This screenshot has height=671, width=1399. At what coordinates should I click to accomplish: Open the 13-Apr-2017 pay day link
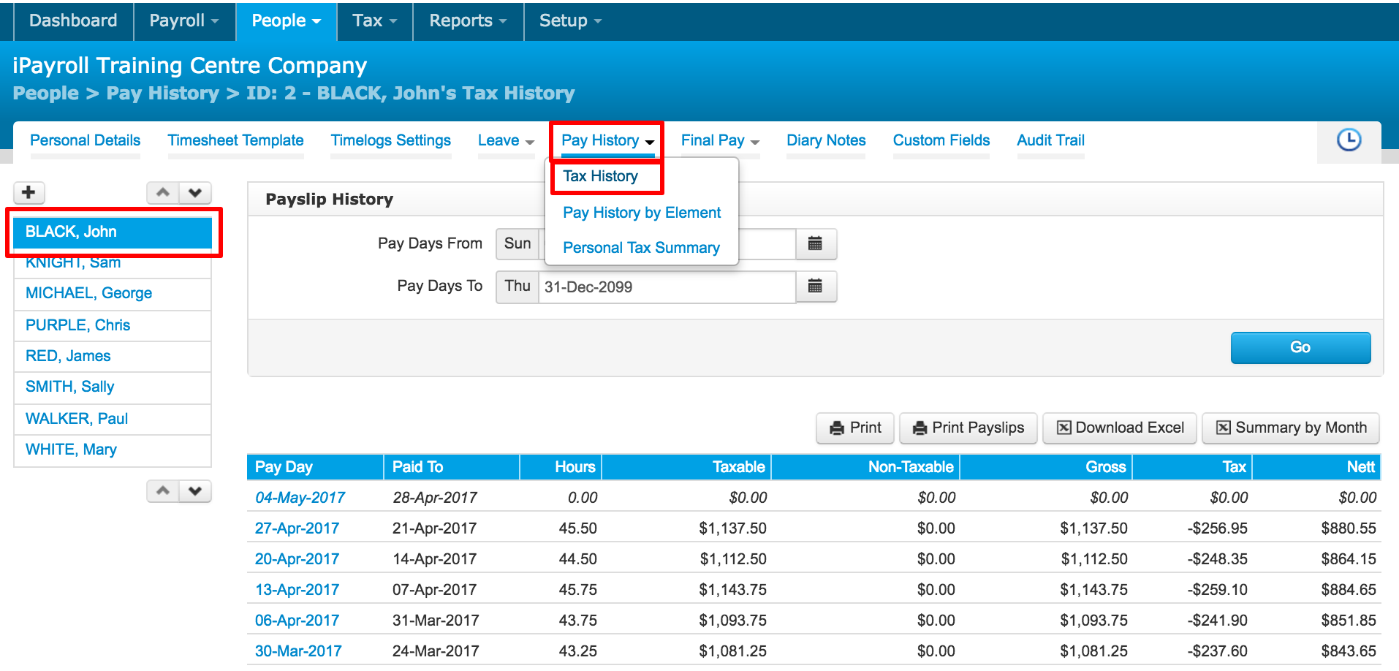point(297,590)
